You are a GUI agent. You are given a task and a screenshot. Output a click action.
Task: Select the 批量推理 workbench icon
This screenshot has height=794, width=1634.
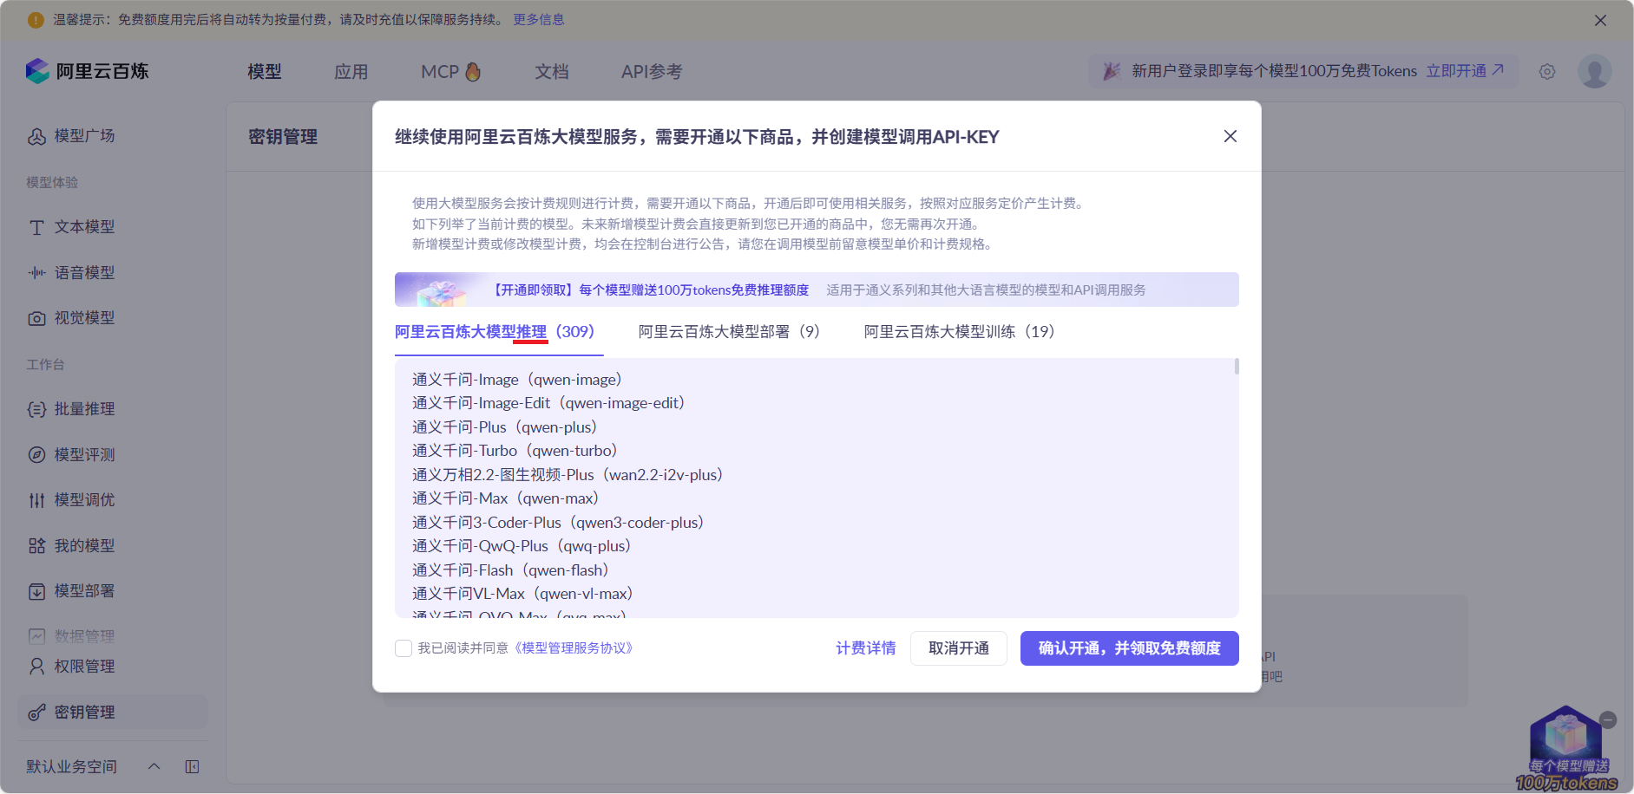36,408
